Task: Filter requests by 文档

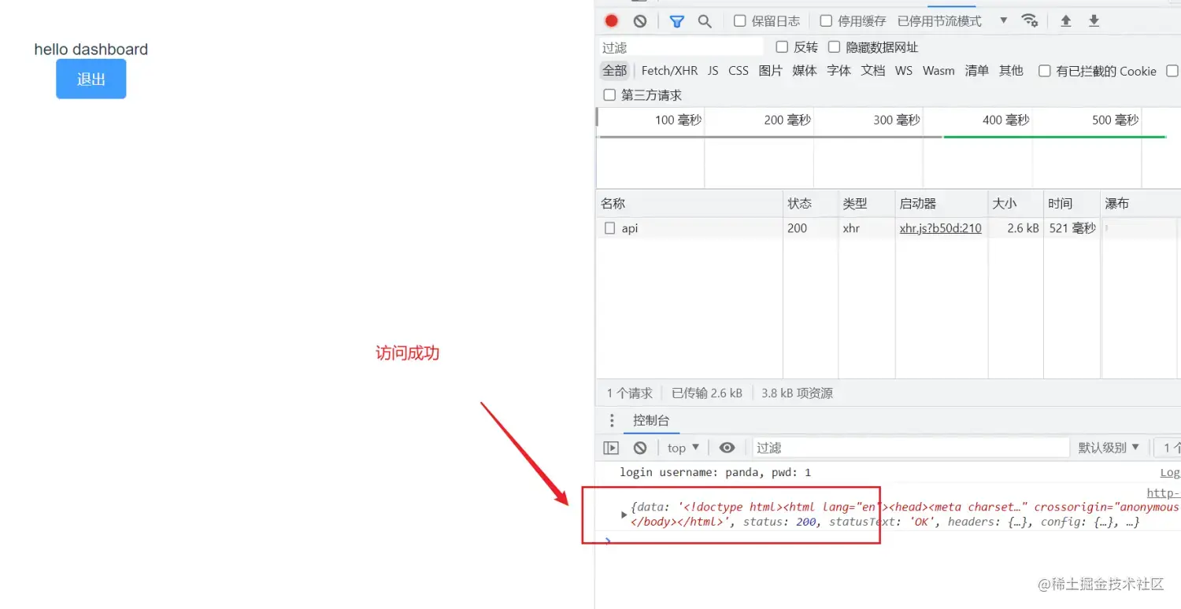Action: [873, 71]
